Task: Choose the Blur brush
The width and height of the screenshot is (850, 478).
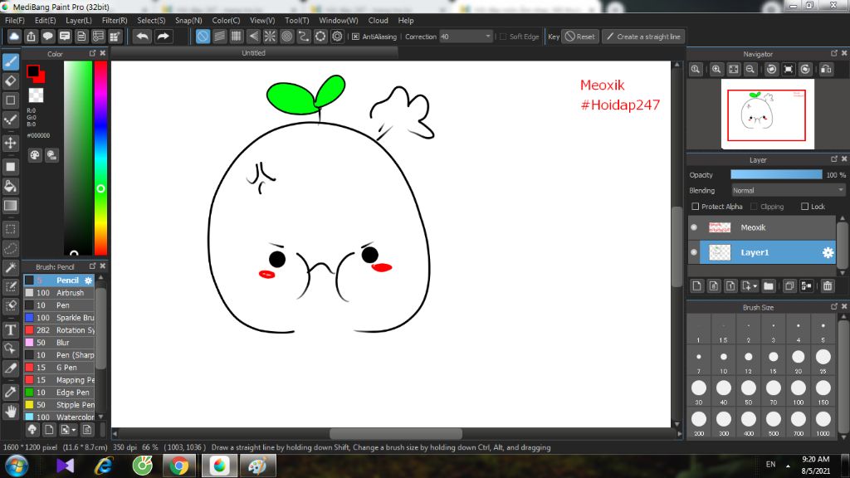Action: (59, 343)
